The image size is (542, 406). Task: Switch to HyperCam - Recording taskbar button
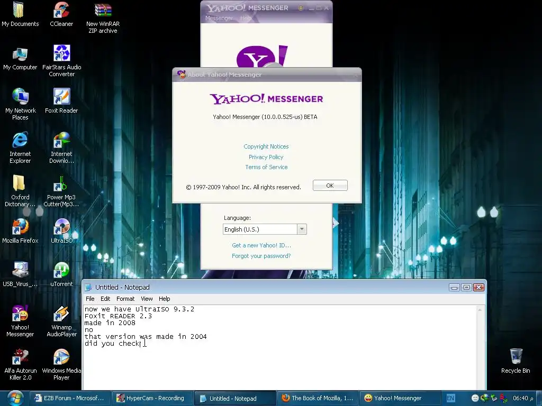click(x=152, y=398)
